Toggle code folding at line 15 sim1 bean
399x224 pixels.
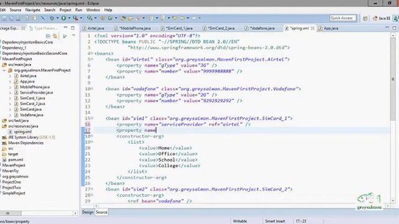click(92, 118)
